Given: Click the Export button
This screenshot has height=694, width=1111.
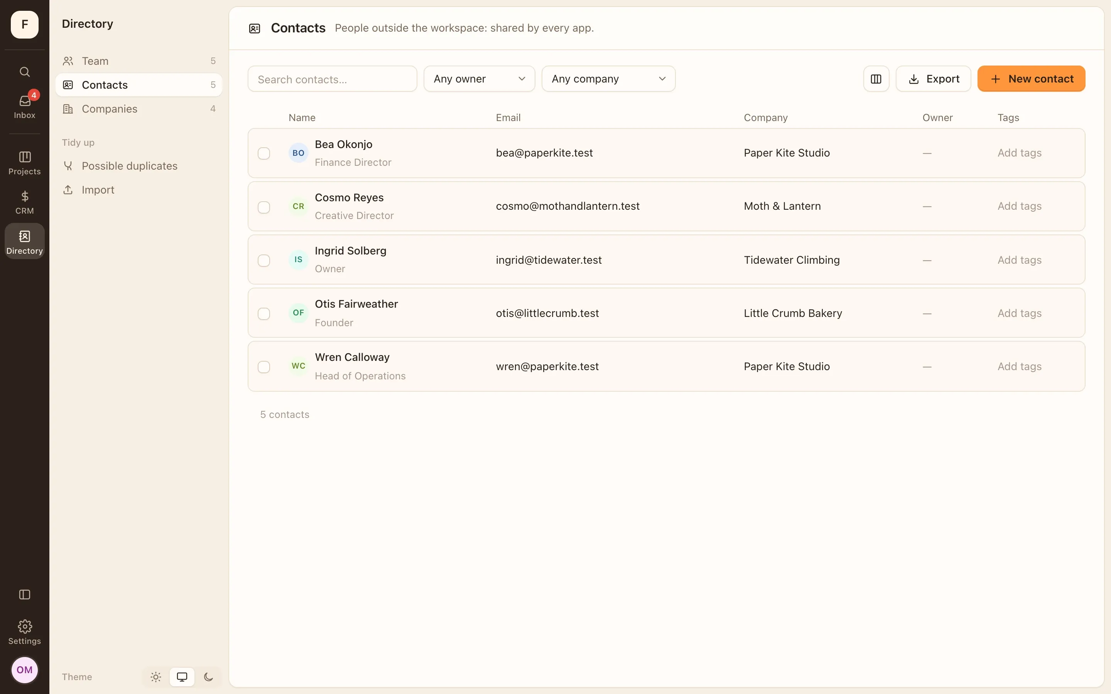Looking at the screenshot, I should [x=933, y=79].
